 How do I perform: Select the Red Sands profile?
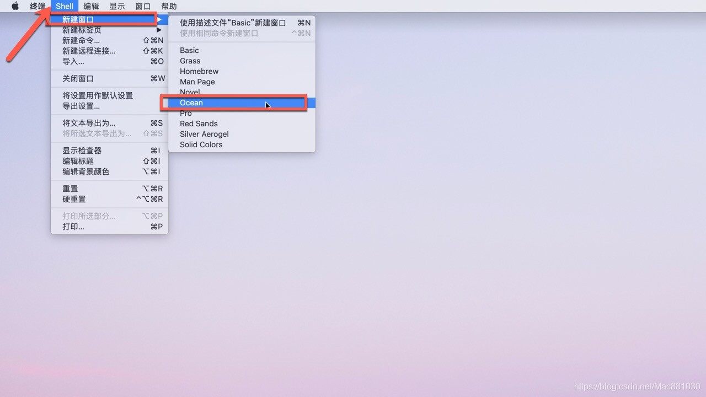click(242, 124)
